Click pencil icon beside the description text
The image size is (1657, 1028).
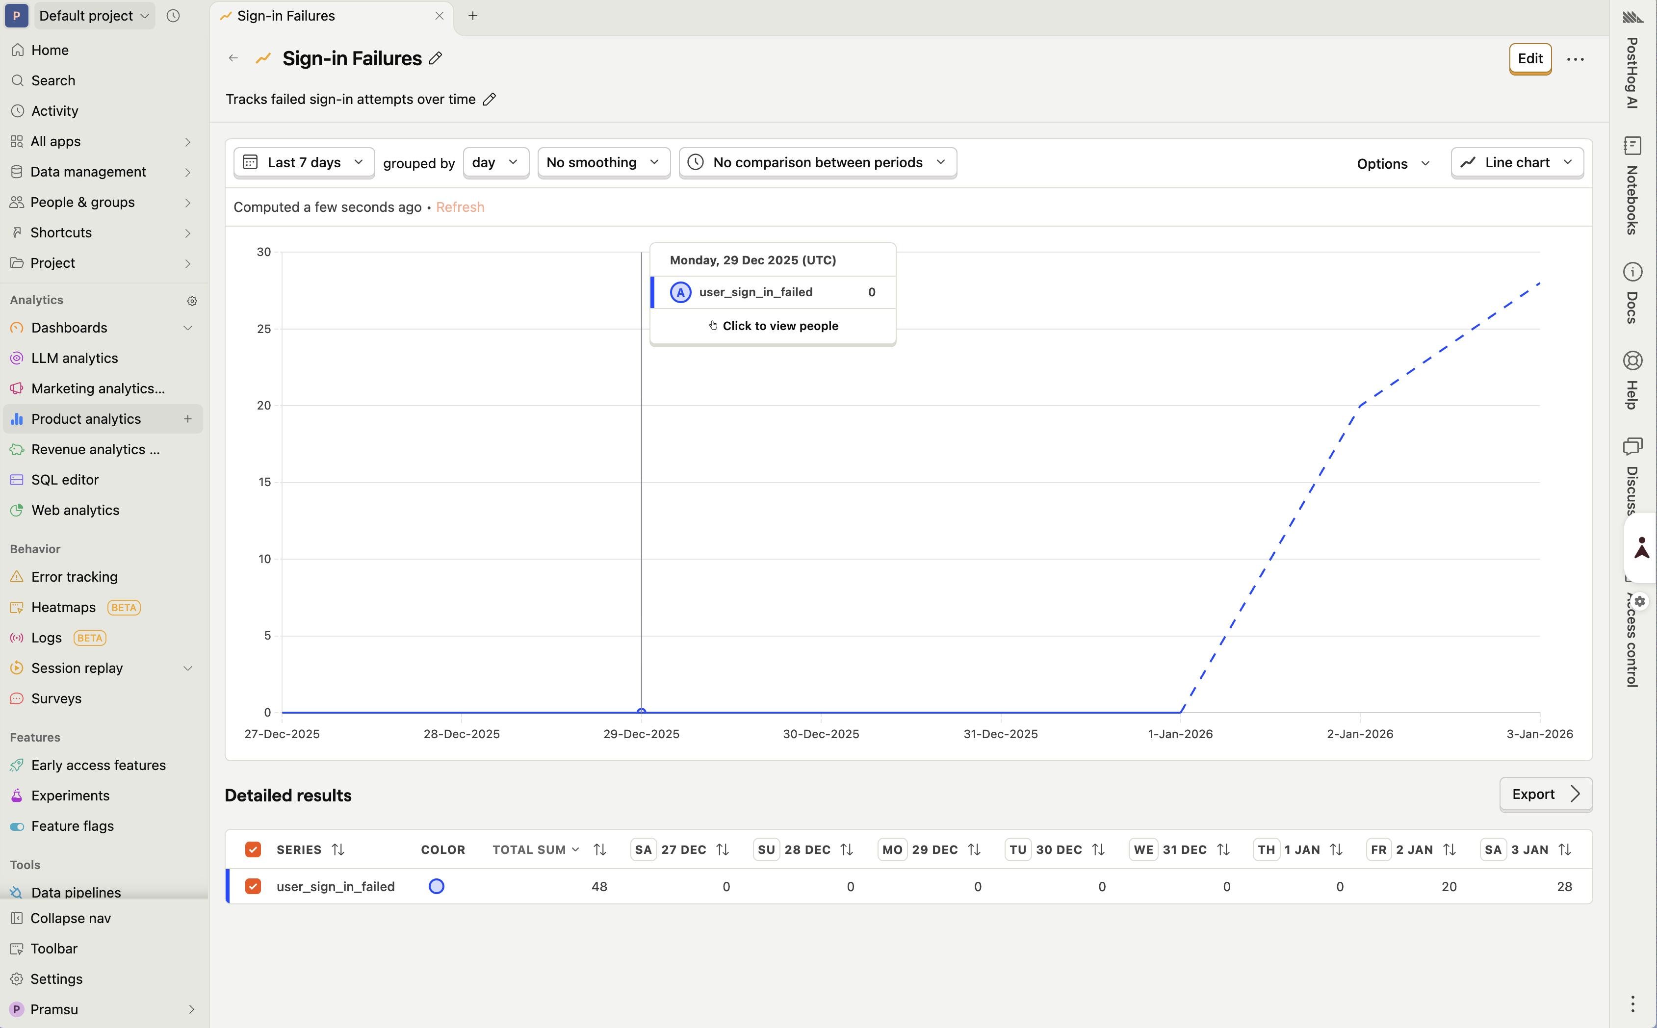pos(489,99)
